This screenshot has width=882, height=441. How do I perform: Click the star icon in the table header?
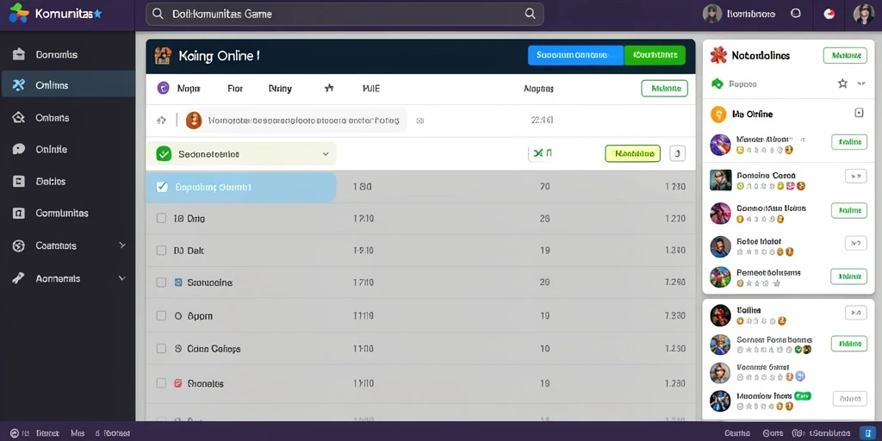click(x=329, y=88)
